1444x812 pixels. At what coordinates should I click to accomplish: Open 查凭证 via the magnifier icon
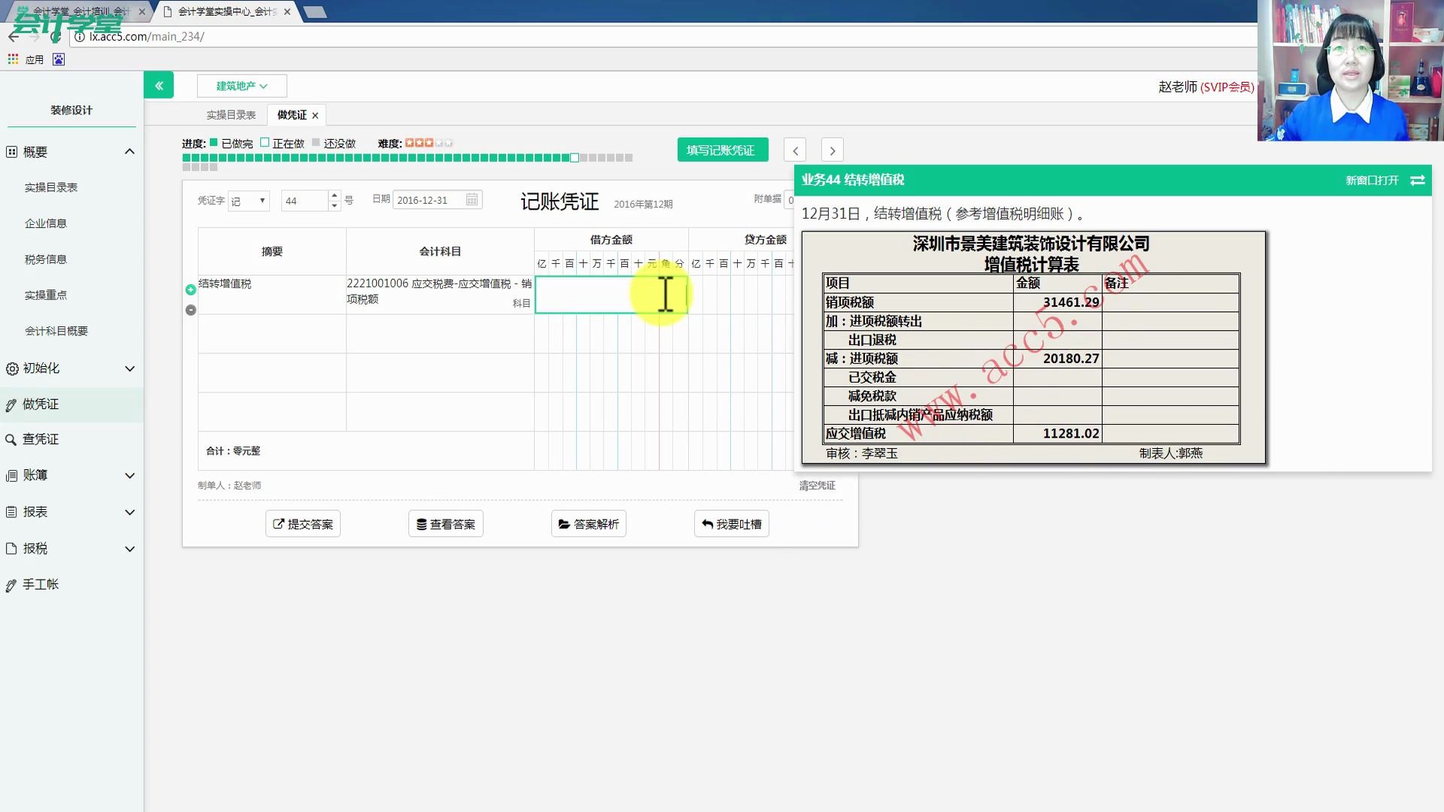[x=11, y=439]
